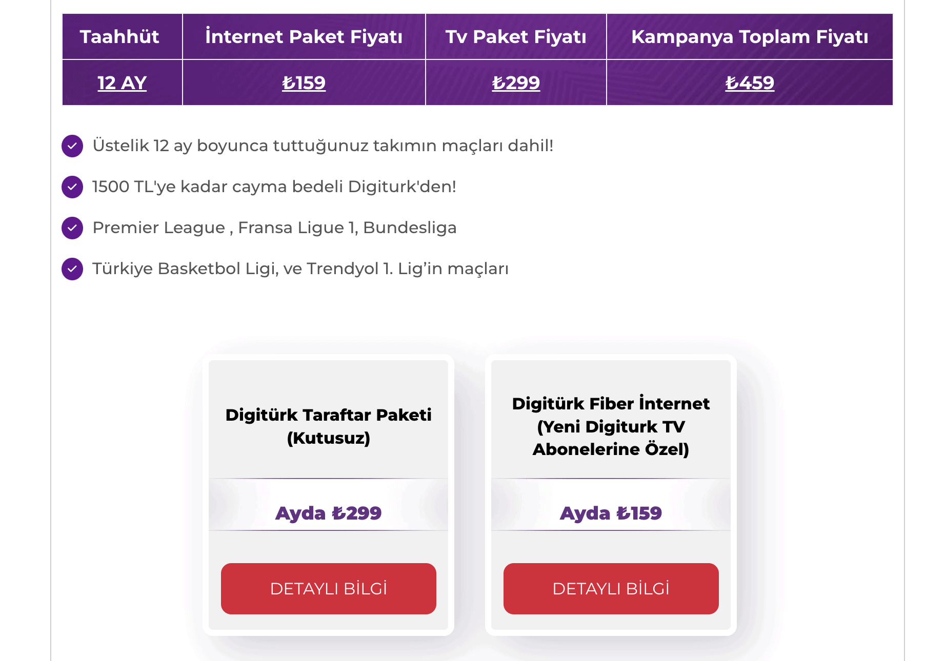Click DETAYLI BİLGİ under Digitürk Fiber İnternet
Image resolution: width=925 pixels, height=661 pixels.
(610, 588)
